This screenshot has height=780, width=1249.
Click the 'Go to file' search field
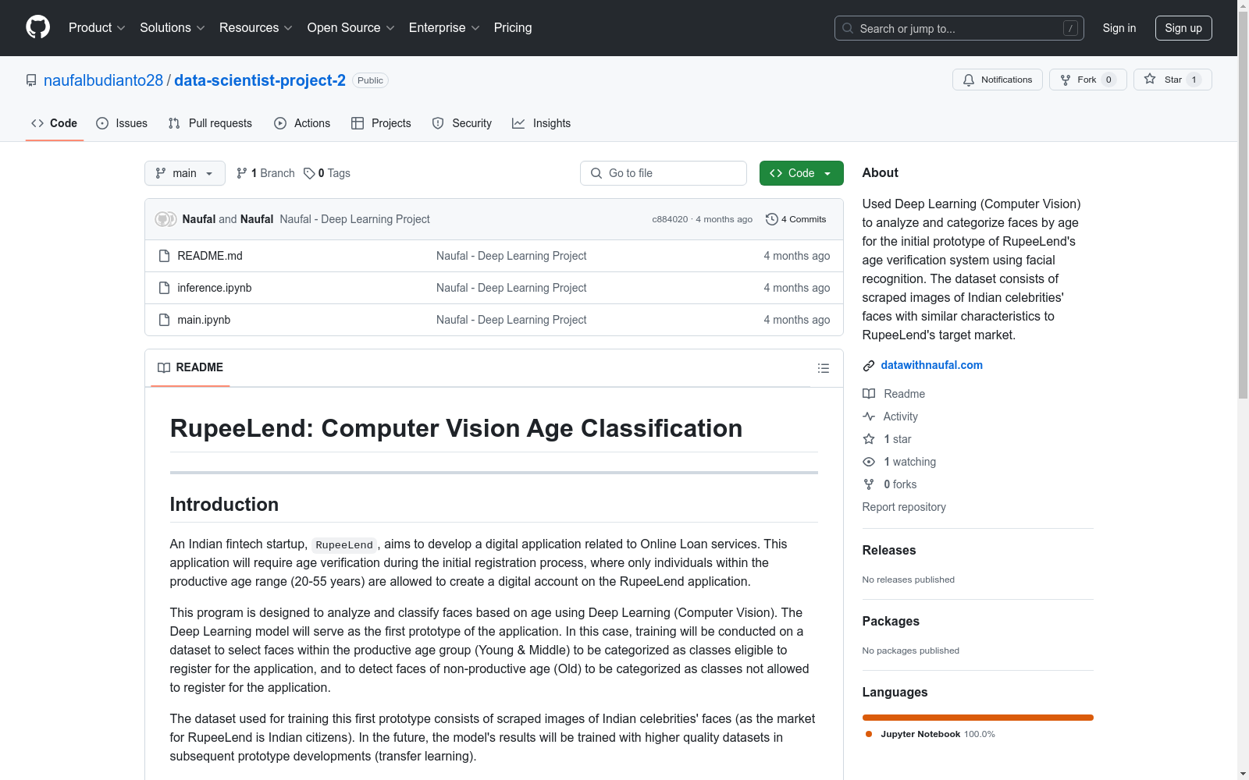[x=664, y=173]
